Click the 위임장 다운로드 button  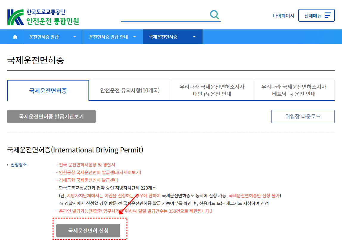point(303,116)
